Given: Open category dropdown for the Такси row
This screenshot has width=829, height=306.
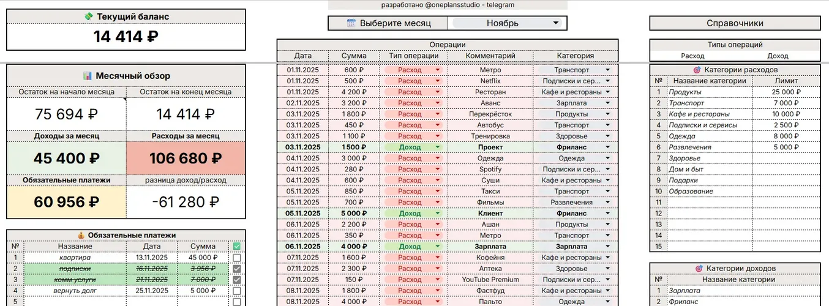Looking at the screenshot, I should 607,192.
